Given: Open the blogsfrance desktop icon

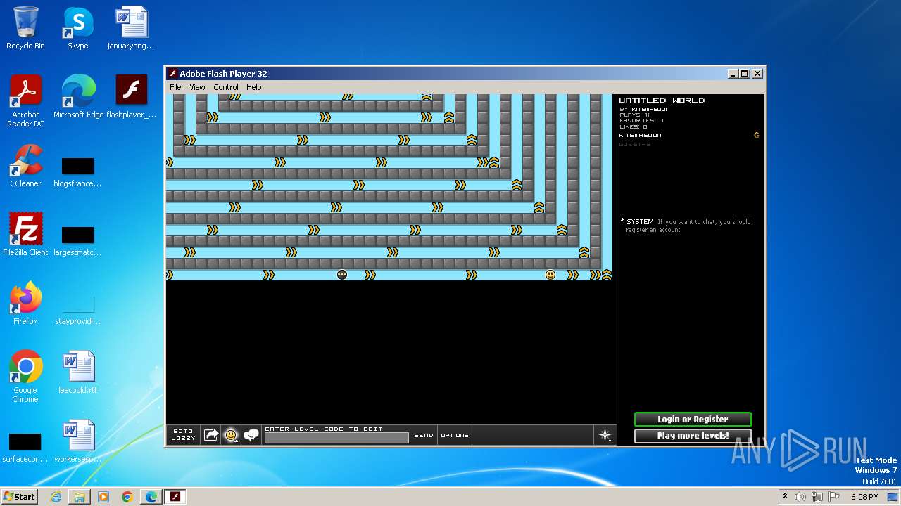Looking at the screenshot, I should [77, 172].
